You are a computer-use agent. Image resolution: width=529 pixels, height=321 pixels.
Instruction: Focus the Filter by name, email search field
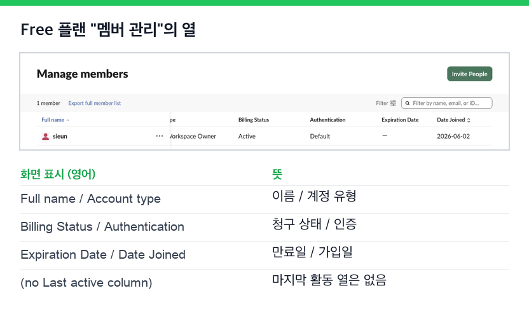point(446,103)
